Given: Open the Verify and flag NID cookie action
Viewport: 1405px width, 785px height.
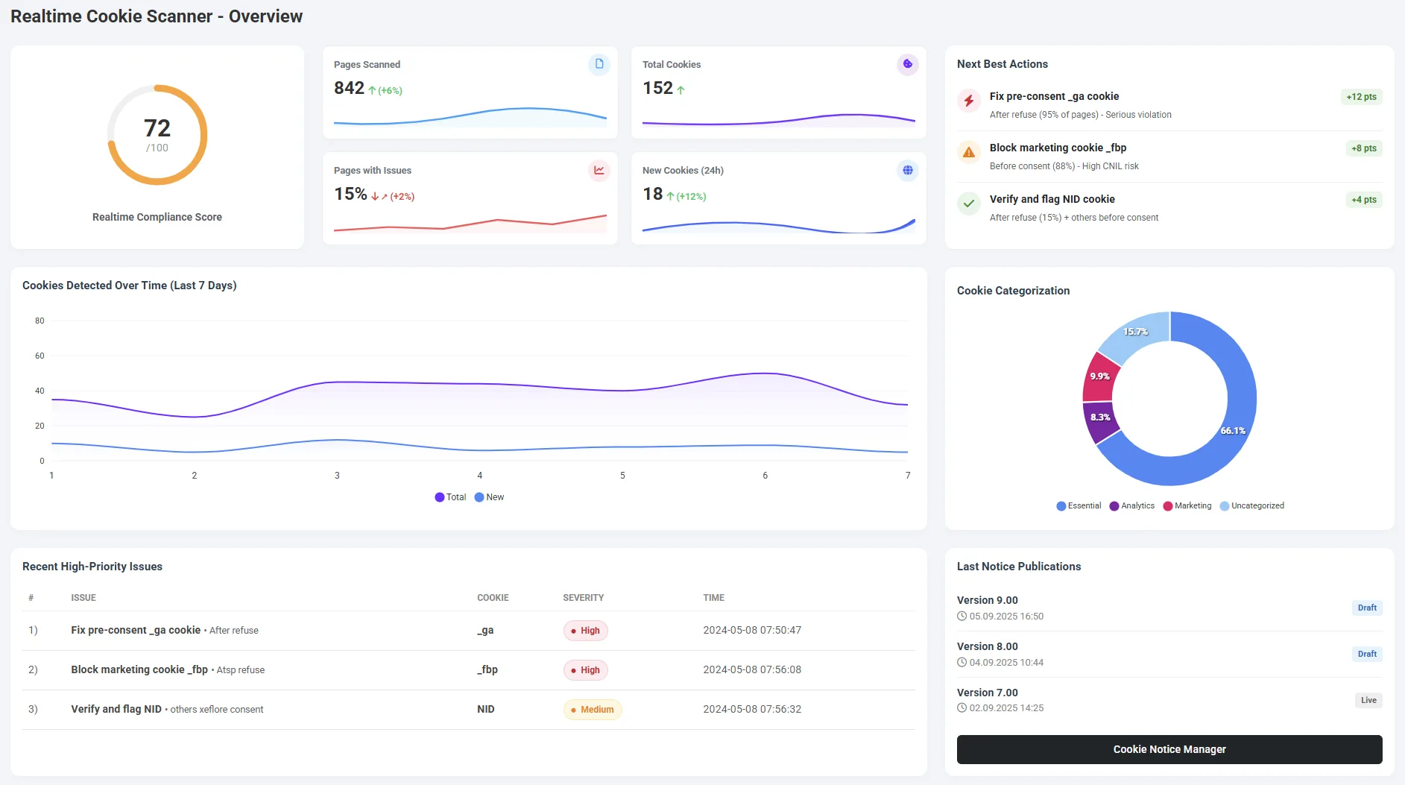Looking at the screenshot, I should (1169, 208).
